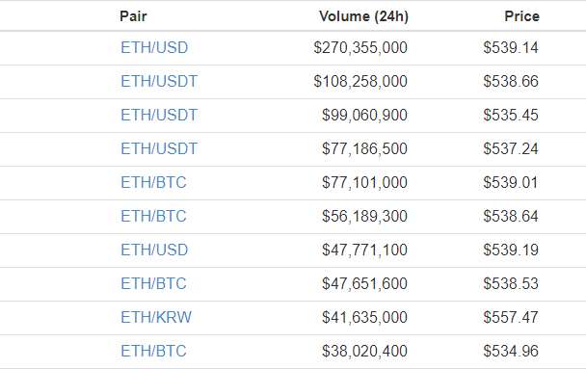Select the $539.01 price cell
586x369 pixels.
(511, 183)
